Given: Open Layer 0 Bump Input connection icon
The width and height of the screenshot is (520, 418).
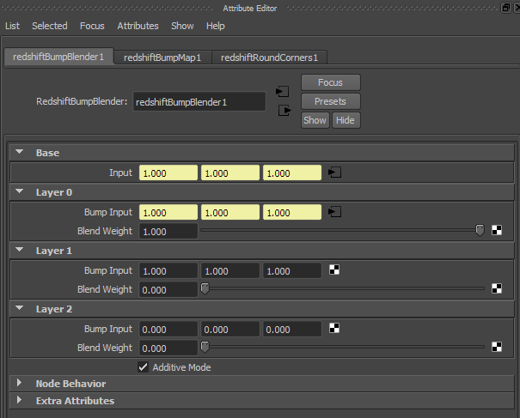Looking at the screenshot, I should click(334, 212).
